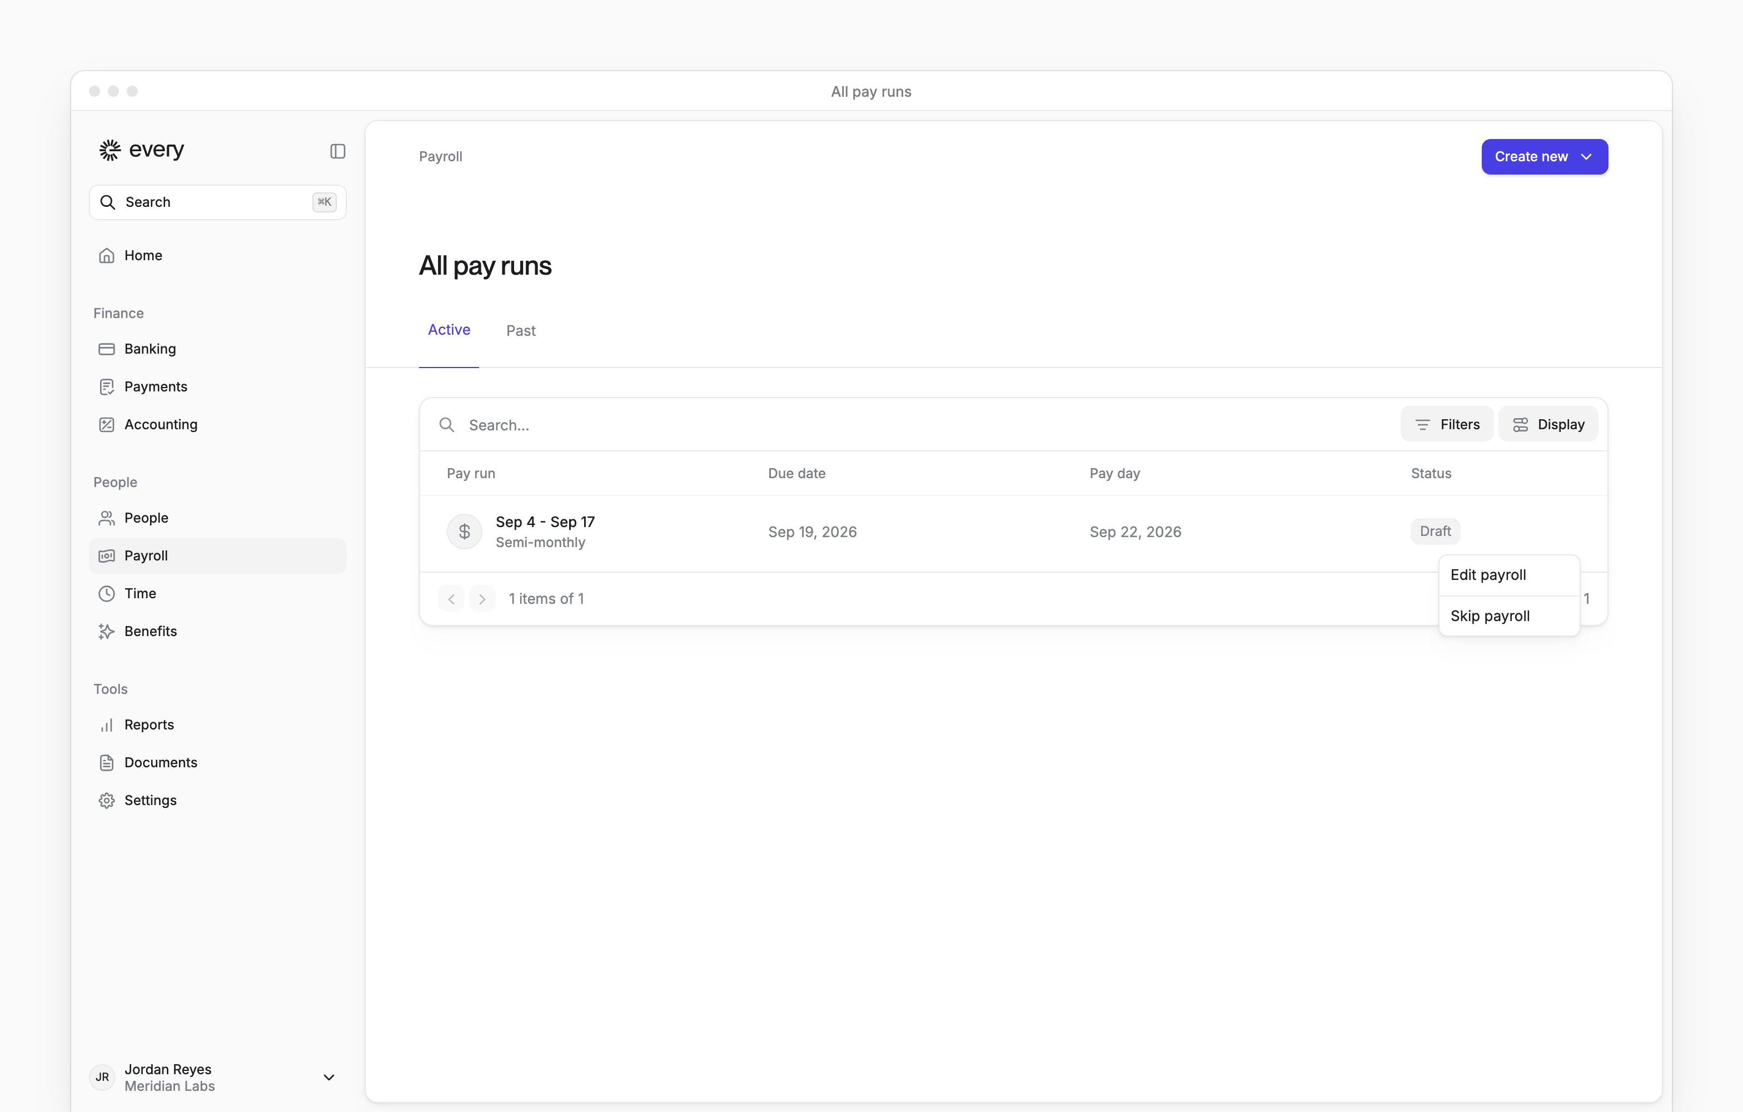Click due date Sep 19, 2026

tap(812, 532)
